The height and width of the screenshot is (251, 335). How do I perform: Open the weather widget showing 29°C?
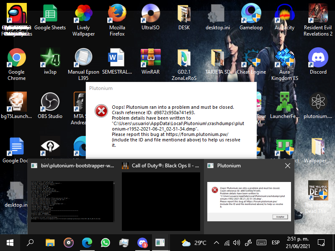[x=193, y=243]
